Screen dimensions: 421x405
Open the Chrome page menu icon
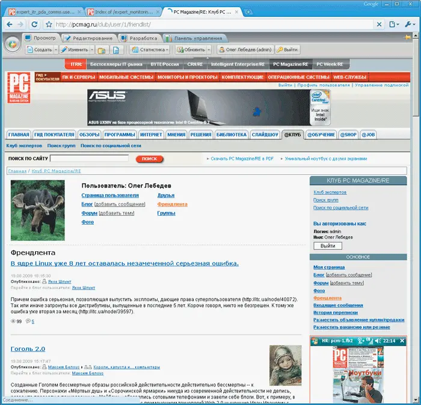(x=394, y=25)
